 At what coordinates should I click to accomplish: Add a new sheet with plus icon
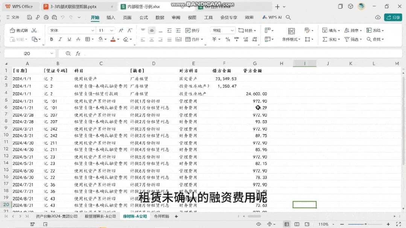176,216
